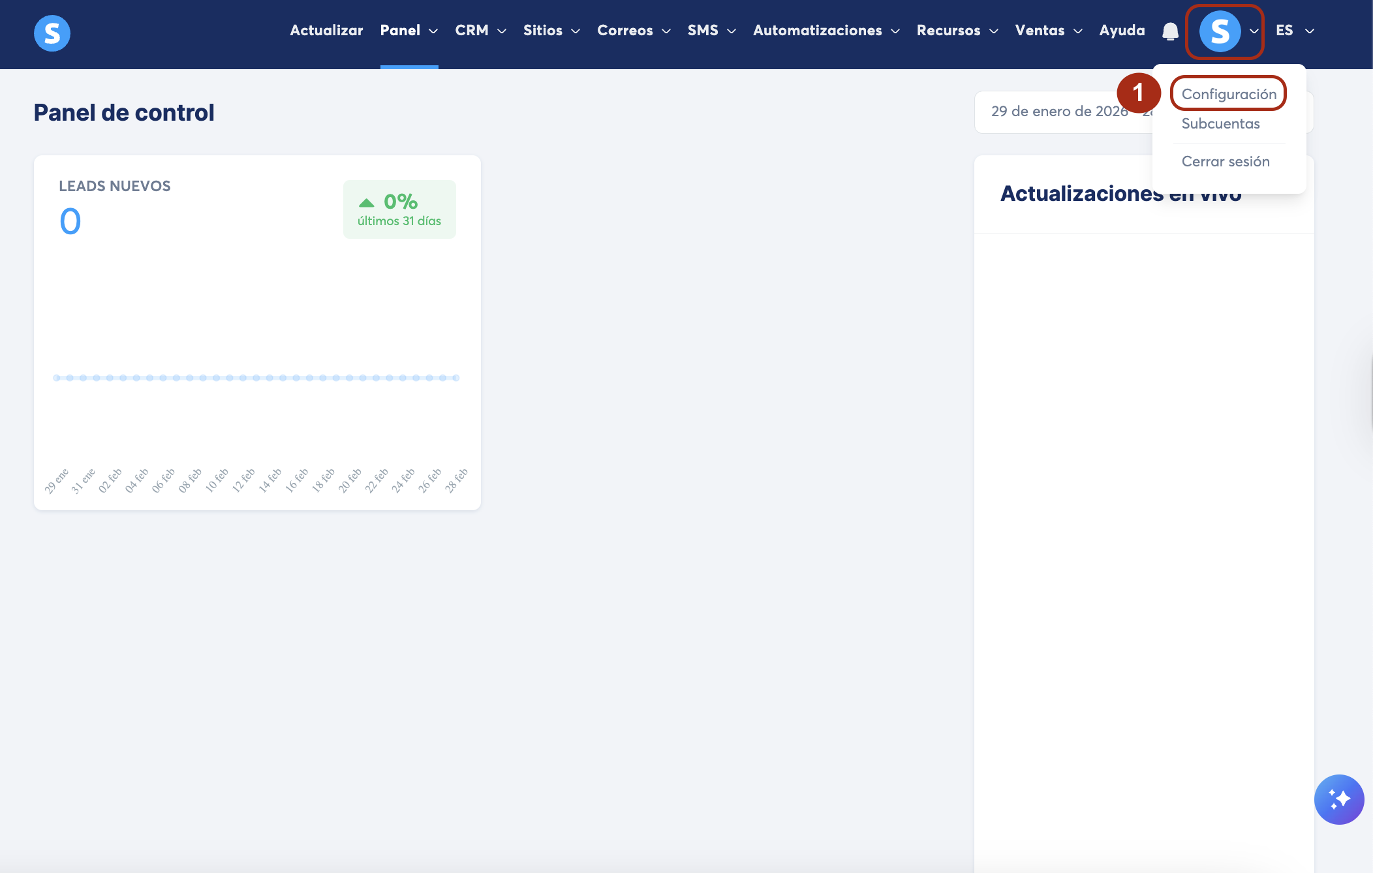Expand the Recursos menu
The height and width of the screenshot is (873, 1373).
(x=957, y=31)
